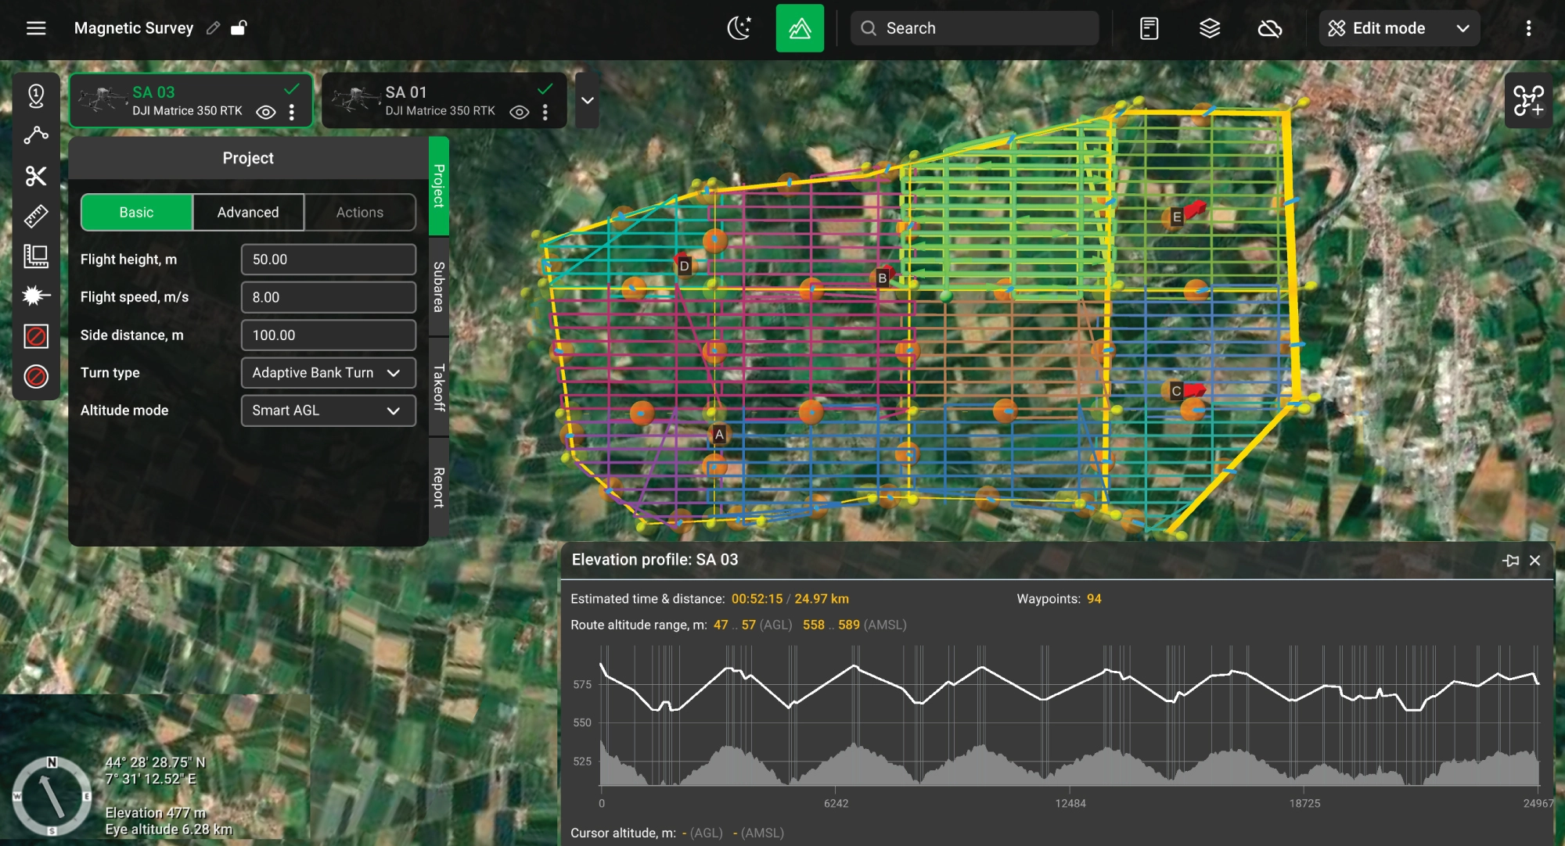Open the map layers icon
Image resolution: width=1565 pixels, height=846 pixels.
pyautogui.click(x=1210, y=28)
